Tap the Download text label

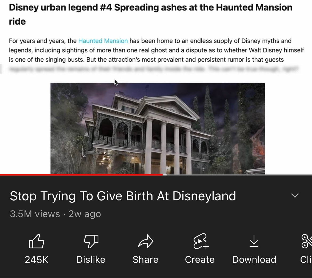(254, 260)
